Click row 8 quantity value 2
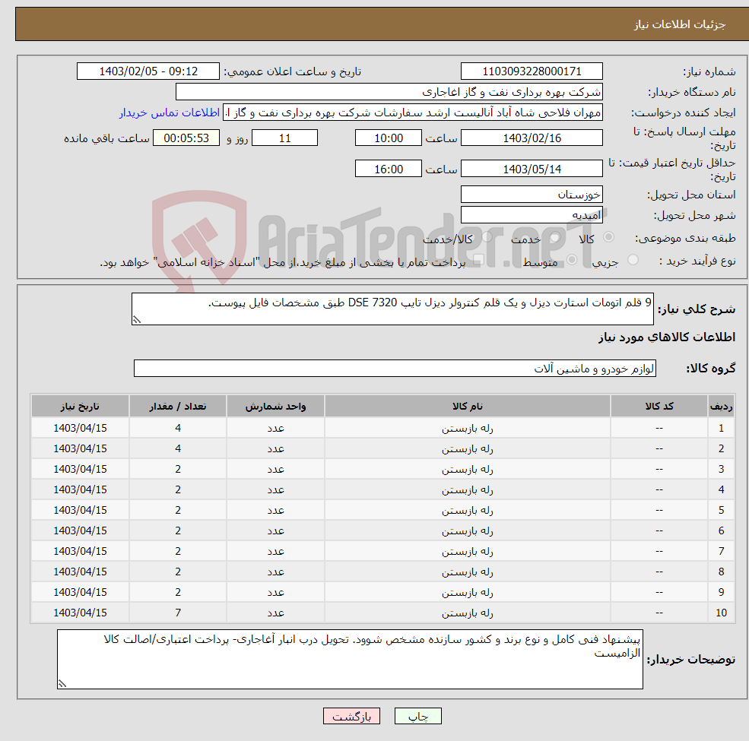This screenshot has height=741, width=749. pyautogui.click(x=178, y=572)
